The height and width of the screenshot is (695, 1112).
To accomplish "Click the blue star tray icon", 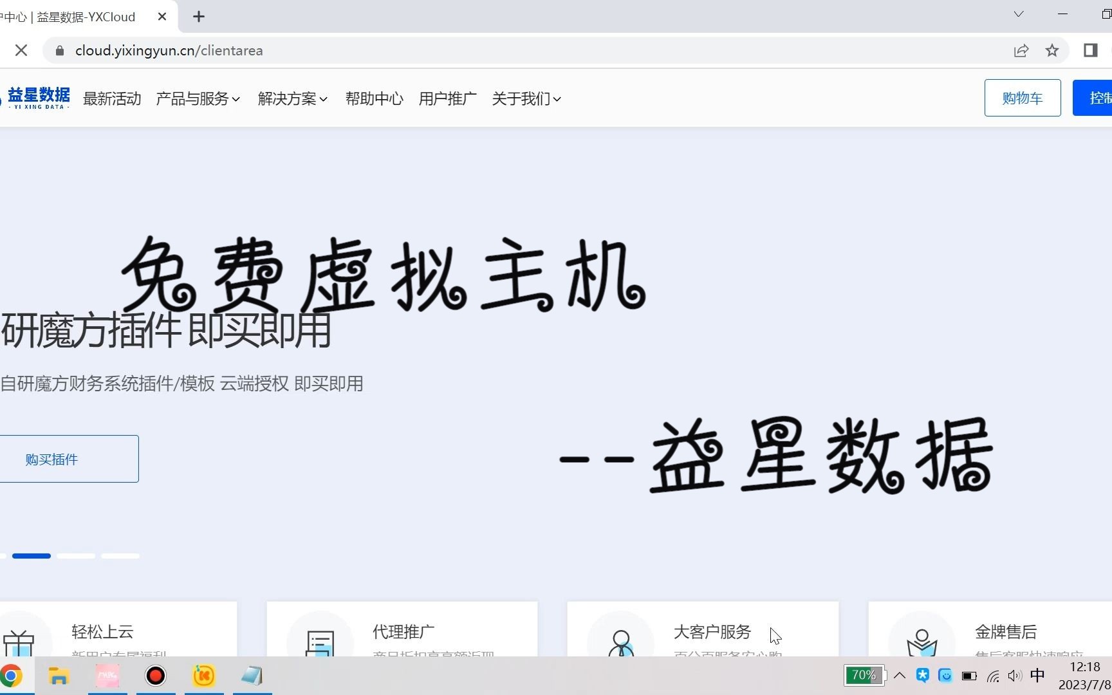I will pyautogui.click(x=923, y=675).
